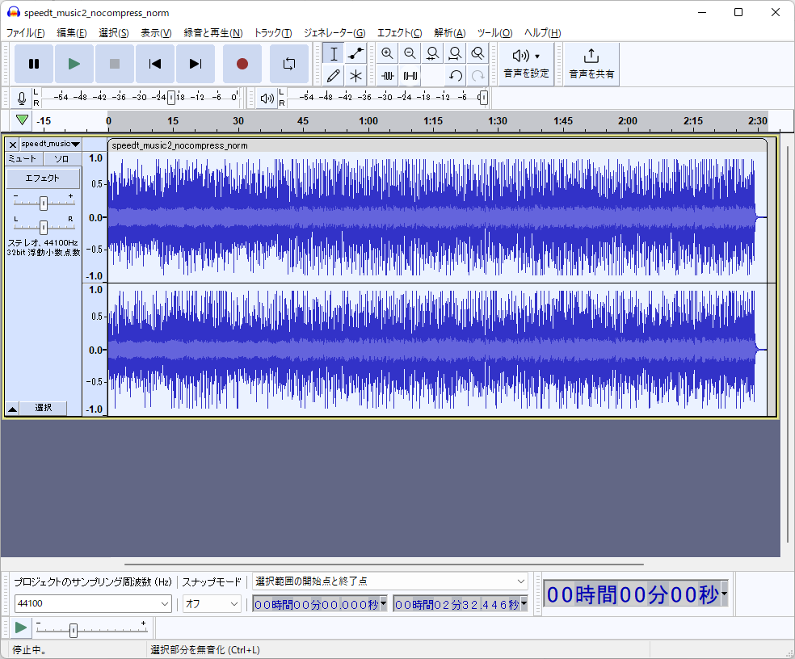Expand the project sampling rate dropdown

pos(165,604)
